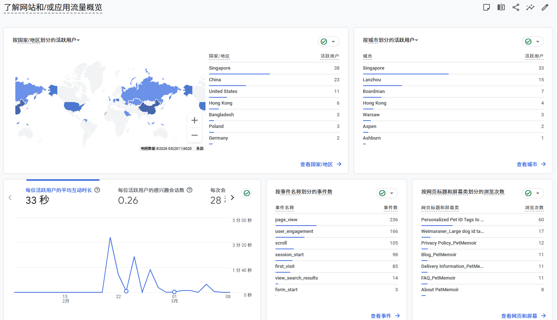Click the green check status in metrics card
The width and height of the screenshot is (557, 320).
coord(247,193)
